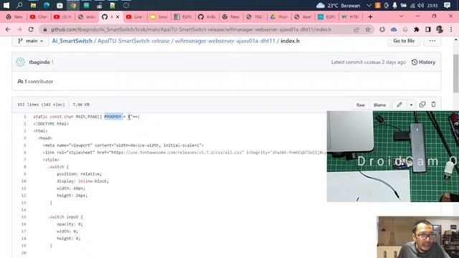Click the page vertical scrollbar
This screenshot has height=258, width=459.
[x=456, y=73]
